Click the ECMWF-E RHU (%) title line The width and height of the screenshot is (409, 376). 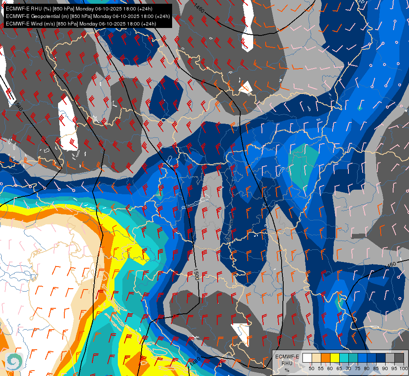tap(79, 9)
